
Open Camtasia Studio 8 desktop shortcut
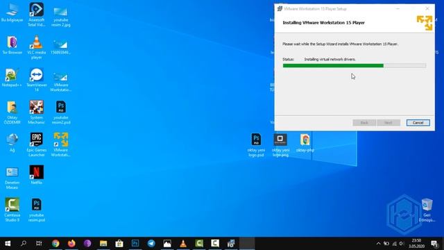click(12, 210)
